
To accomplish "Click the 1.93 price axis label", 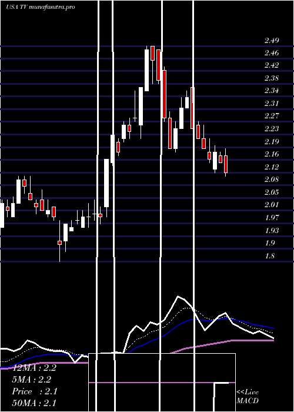I will coord(272,231).
